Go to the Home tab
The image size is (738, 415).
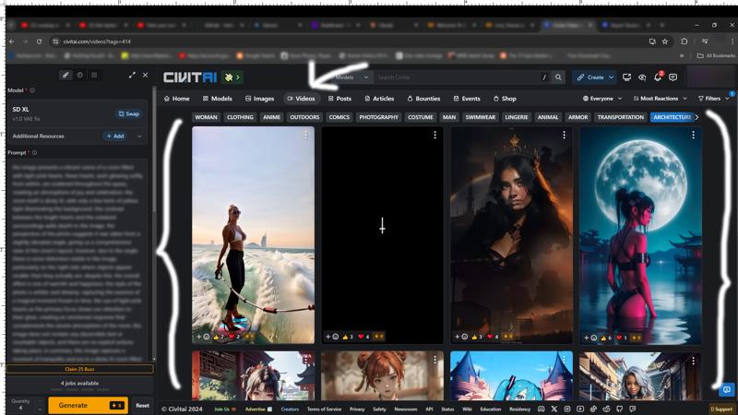[176, 99]
